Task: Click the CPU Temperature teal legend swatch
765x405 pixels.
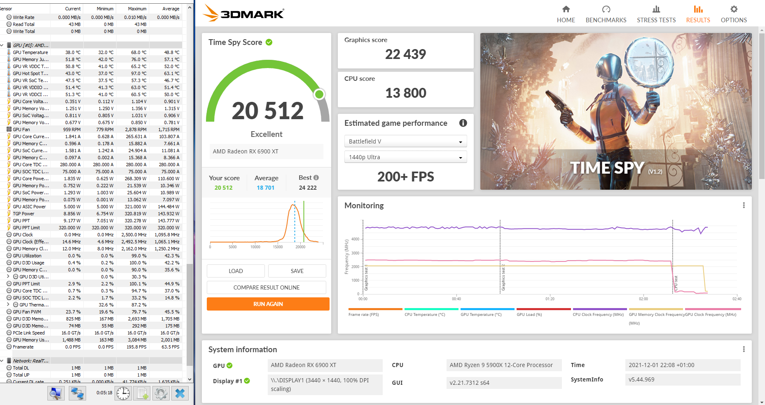Action: [x=431, y=309]
